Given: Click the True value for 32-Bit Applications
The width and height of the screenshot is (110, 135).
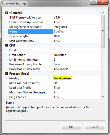Looking at the screenshot, I should pyautogui.click(x=57, y=22).
